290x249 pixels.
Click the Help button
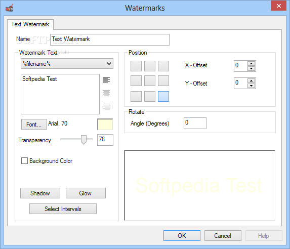coord(264,235)
